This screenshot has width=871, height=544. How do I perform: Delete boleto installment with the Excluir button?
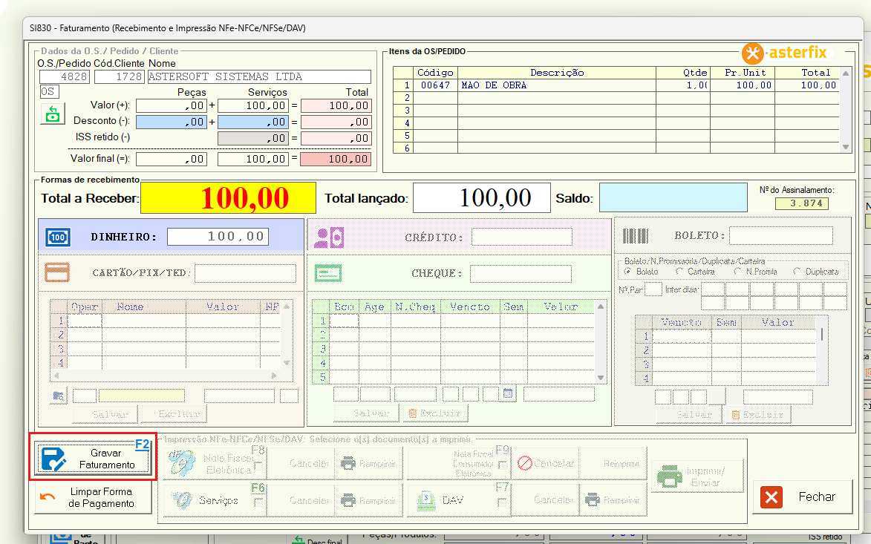point(757,415)
